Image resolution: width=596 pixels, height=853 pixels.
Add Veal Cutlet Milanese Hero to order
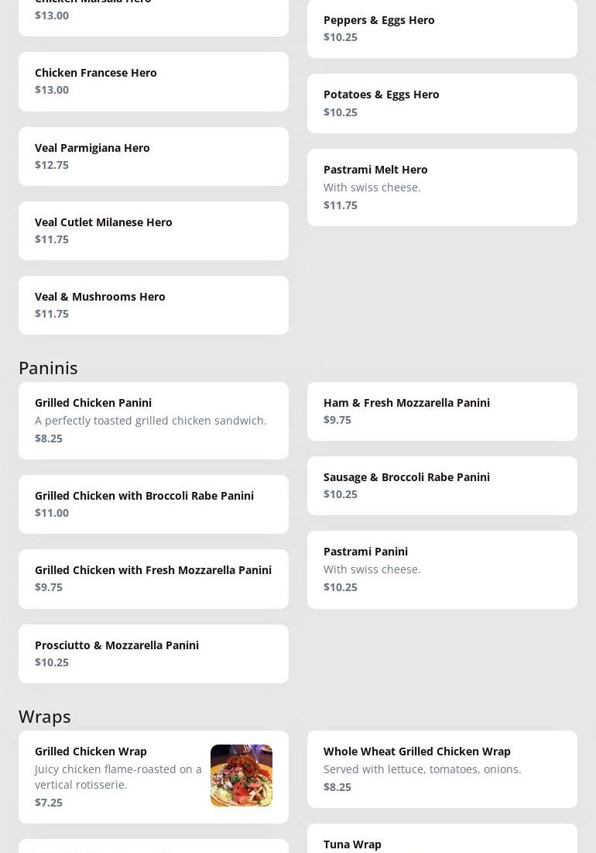click(153, 230)
